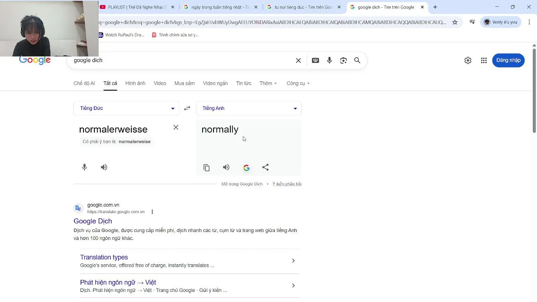Open Chrome's three-dot menu
Viewport: 537px width, 302px height.
pos(529,22)
